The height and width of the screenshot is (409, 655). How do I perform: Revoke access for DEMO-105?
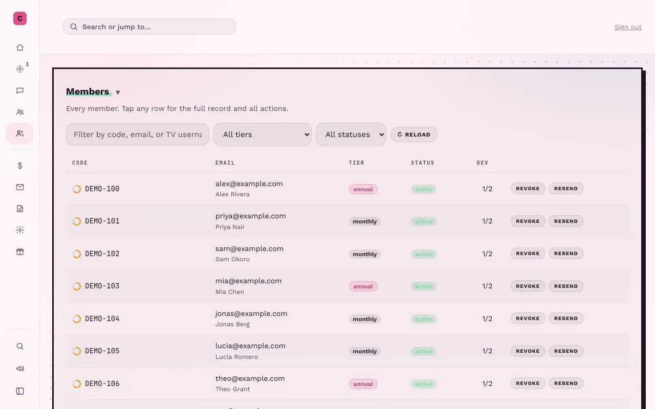click(528, 351)
